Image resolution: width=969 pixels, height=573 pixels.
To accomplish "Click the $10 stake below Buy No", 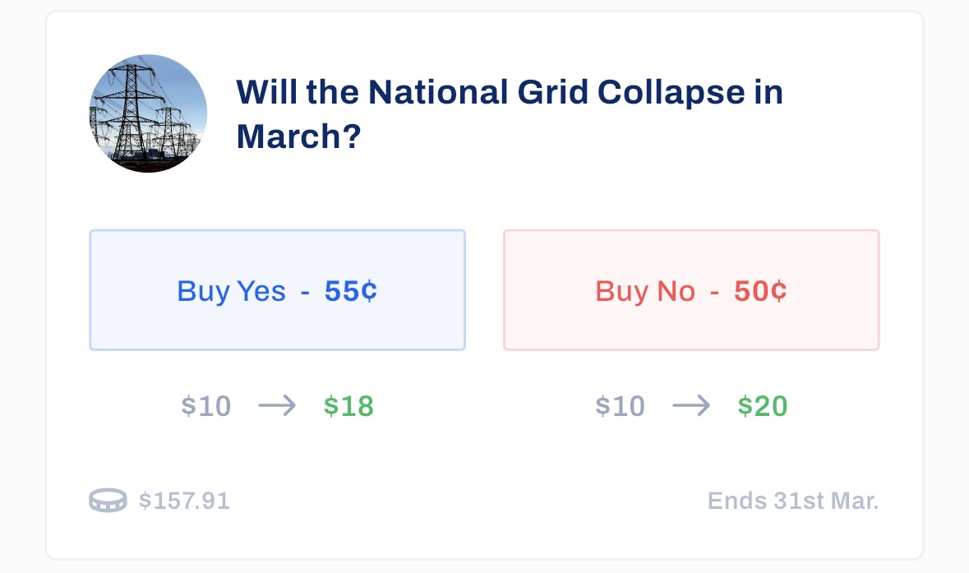I will [x=621, y=406].
